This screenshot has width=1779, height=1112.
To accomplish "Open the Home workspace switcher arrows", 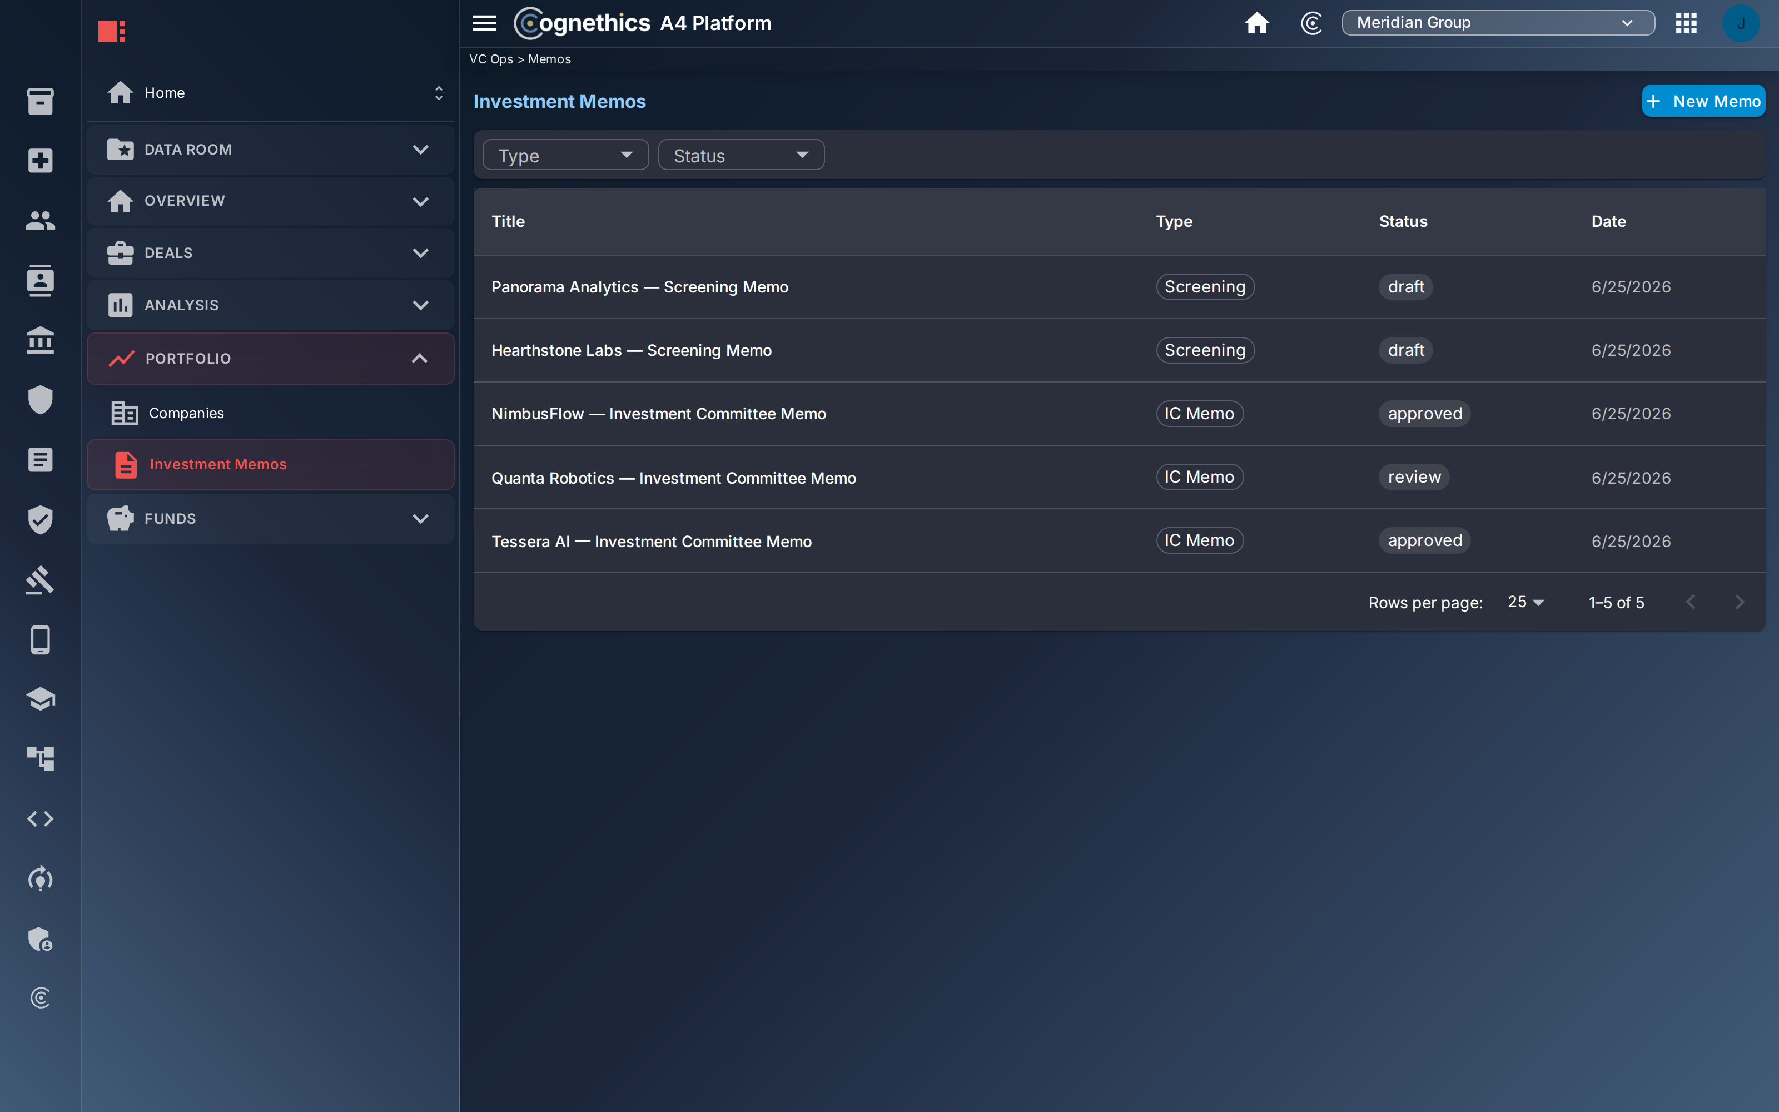I will click(x=439, y=93).
